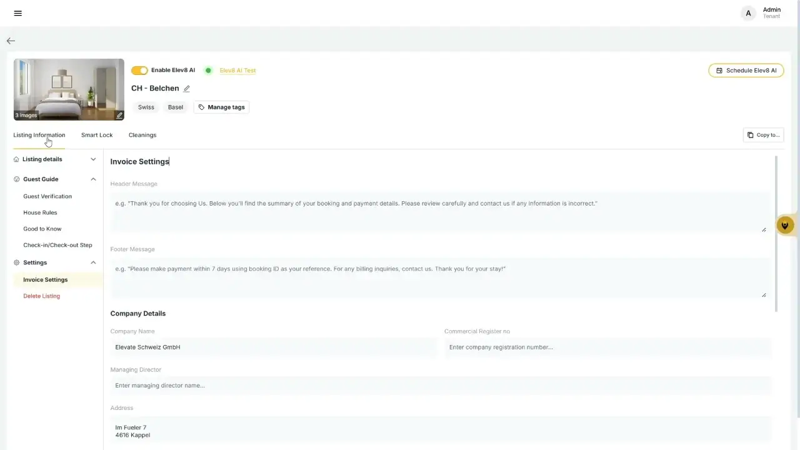This screenshot has width=800, height=450.
Task: Open the Cleanings tab
Action: click(x=142, y=135)
